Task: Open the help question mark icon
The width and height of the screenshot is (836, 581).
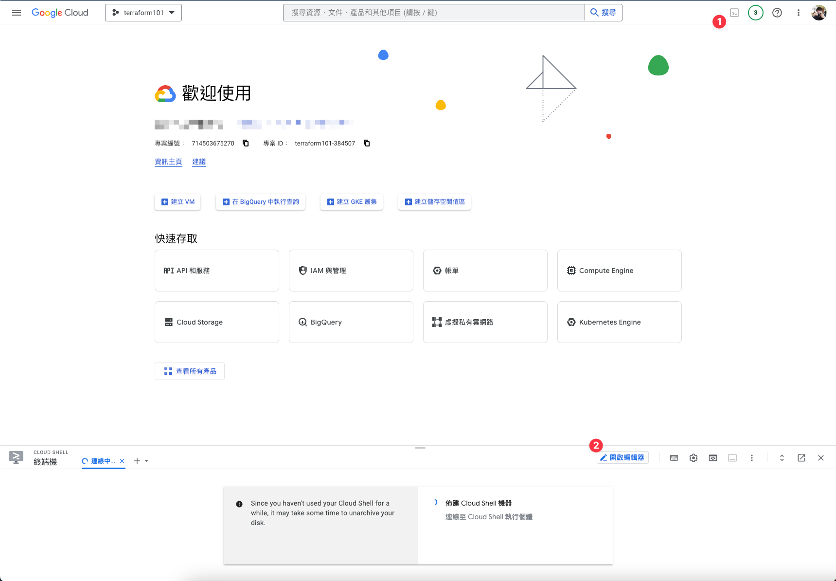Action: (x=777, y=13)
